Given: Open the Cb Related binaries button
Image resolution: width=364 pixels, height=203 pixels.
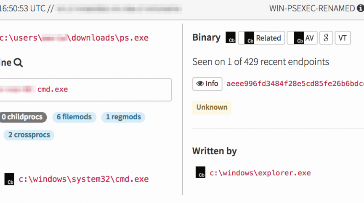Looking at the screenshot, I should pos(262,38).
